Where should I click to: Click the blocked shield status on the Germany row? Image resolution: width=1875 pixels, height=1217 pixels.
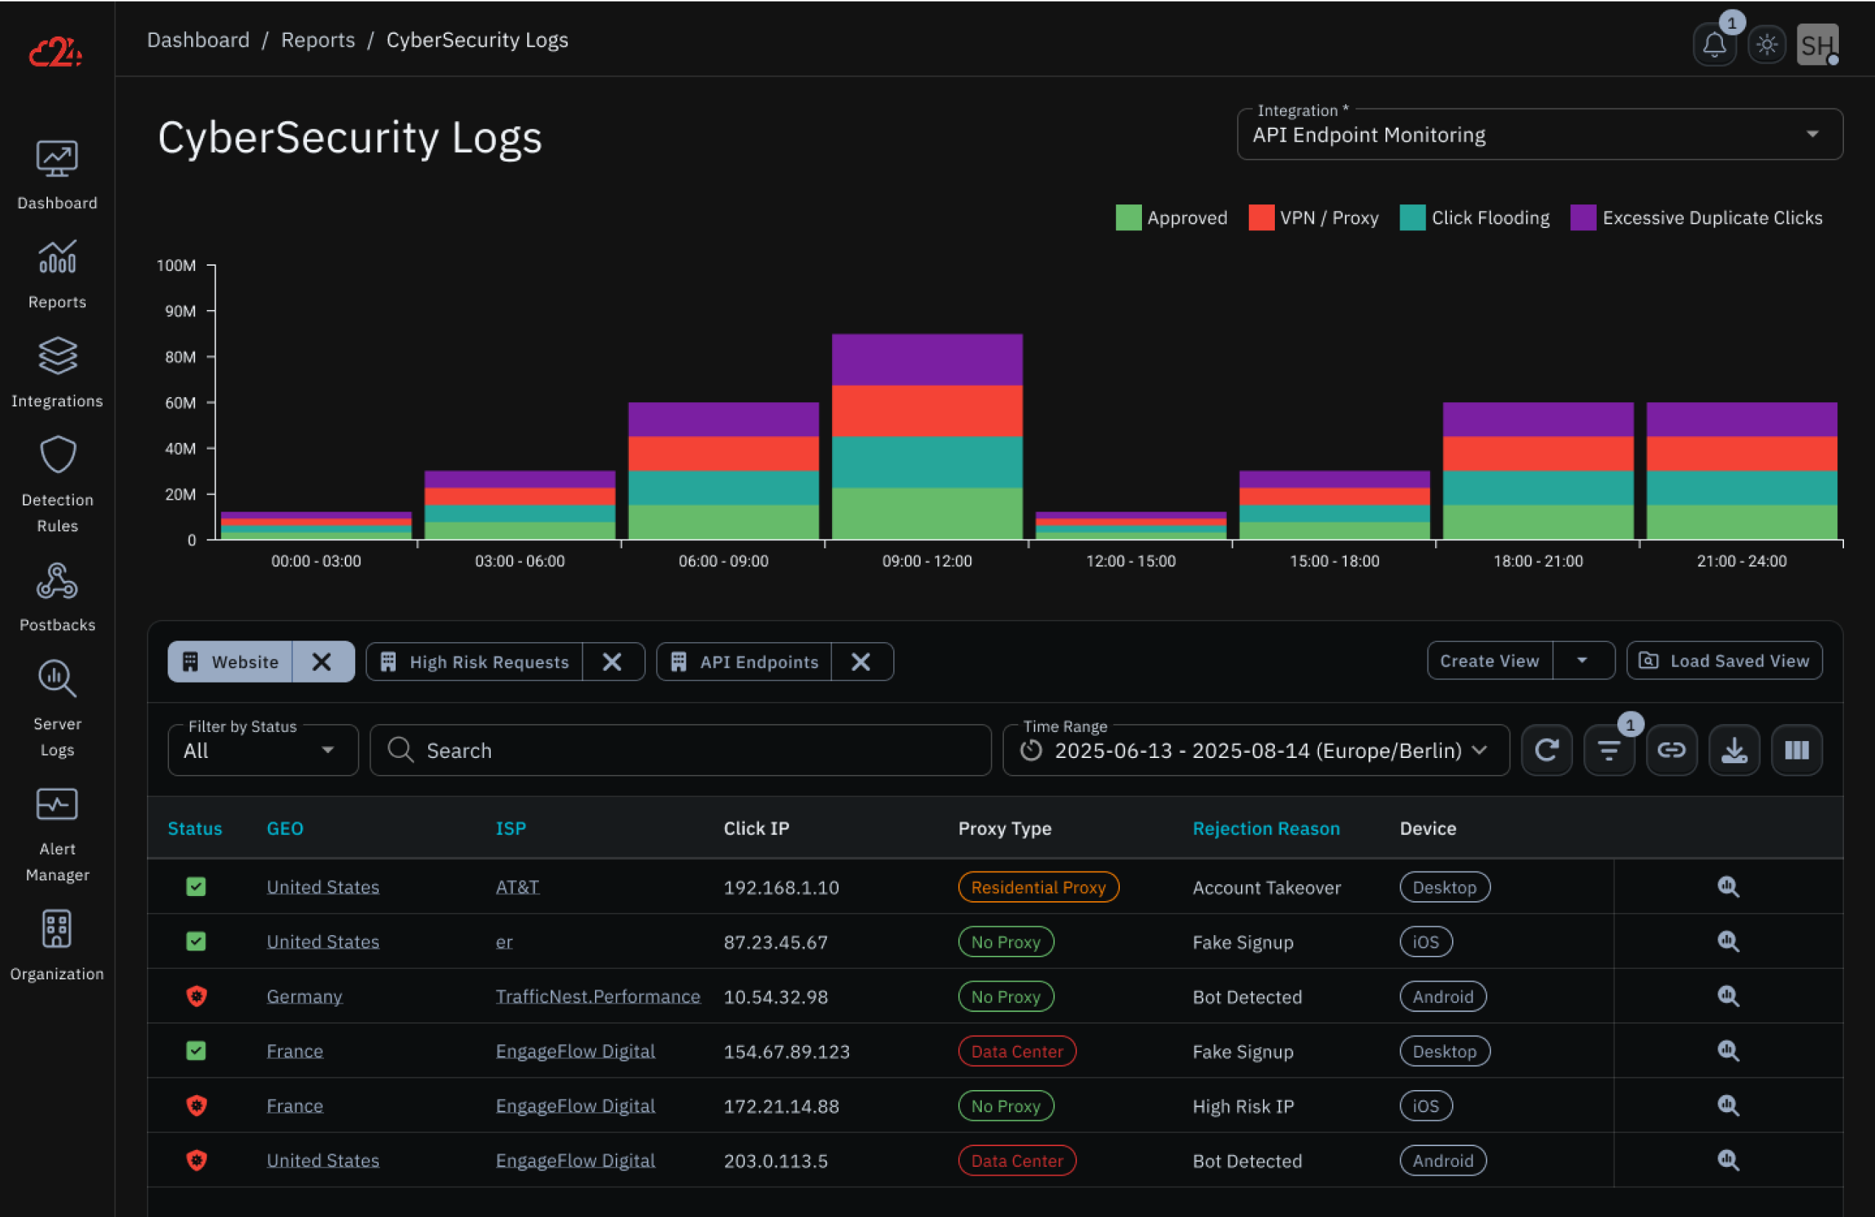(x=196, y=996)
